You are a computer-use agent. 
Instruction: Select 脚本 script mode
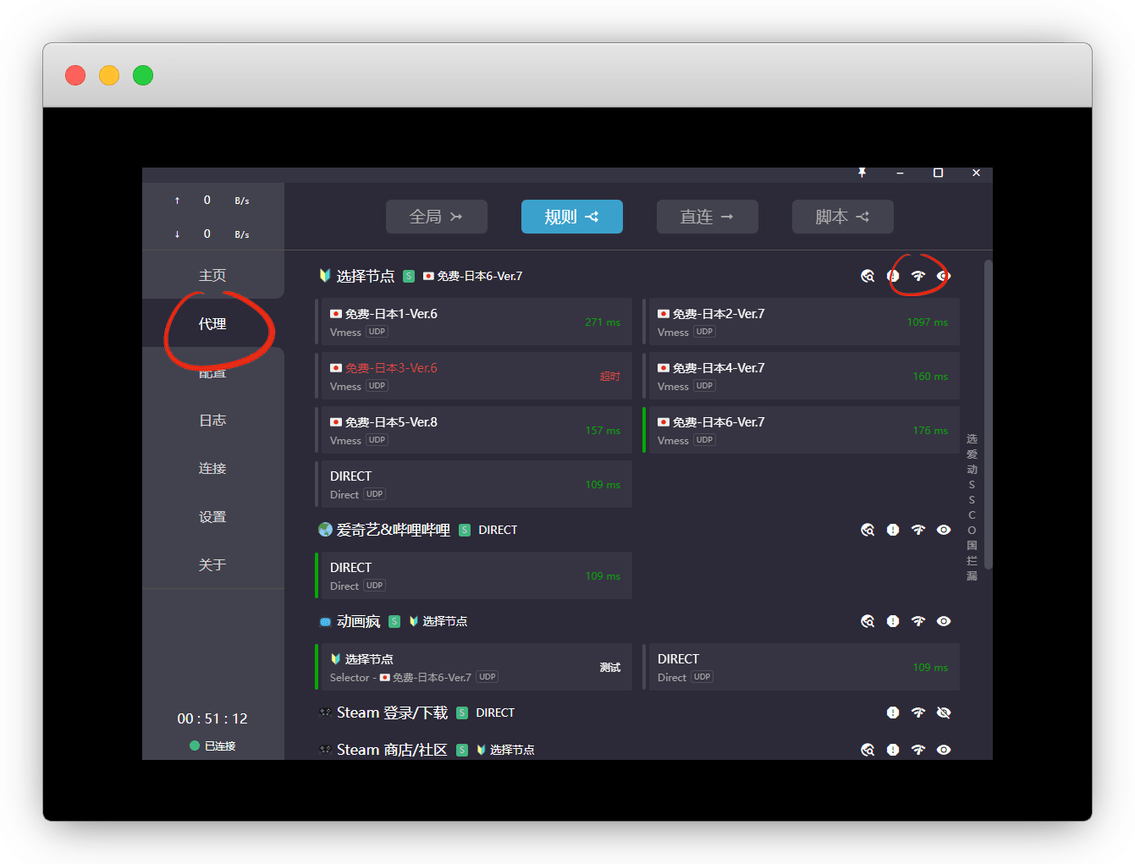[x=842, y=217]
